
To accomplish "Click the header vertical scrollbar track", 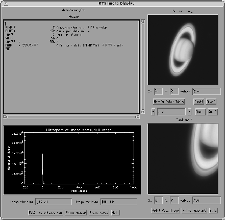I will [x=143, y=67].
